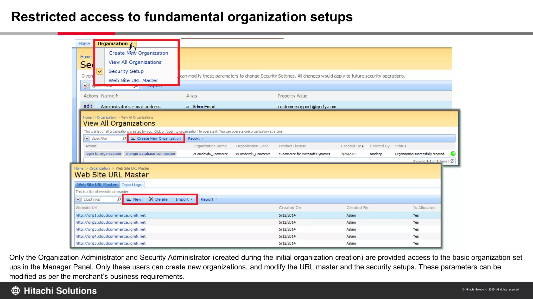The image size is (533, 299).
Task: Click the New button in URL Master
Action: coord(134,199)
